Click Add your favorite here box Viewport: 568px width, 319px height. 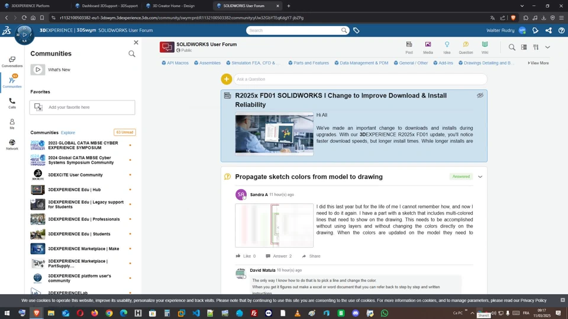click(82, 108)
